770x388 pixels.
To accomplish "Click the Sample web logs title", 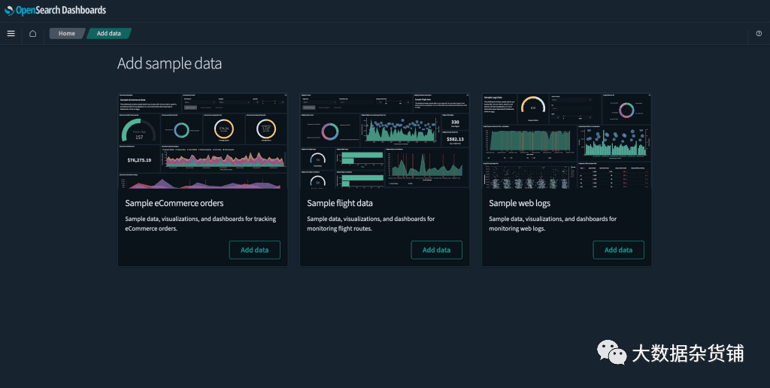I will coord(520,203).
